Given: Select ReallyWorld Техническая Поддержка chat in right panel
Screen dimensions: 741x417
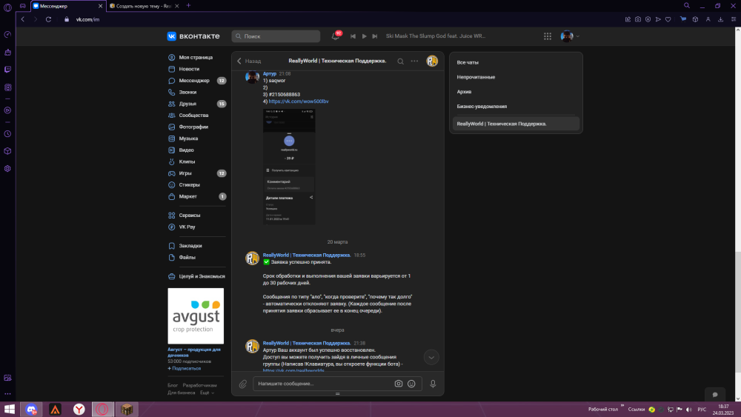Looking at the screenshot, I should click(x=516, y=124).
